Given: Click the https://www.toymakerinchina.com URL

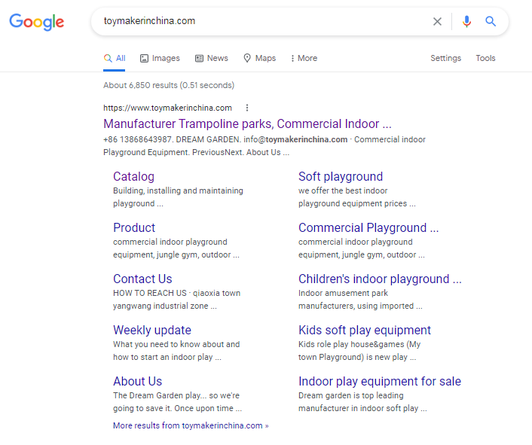Looking at the screenshot, I should tap(167, 108).
